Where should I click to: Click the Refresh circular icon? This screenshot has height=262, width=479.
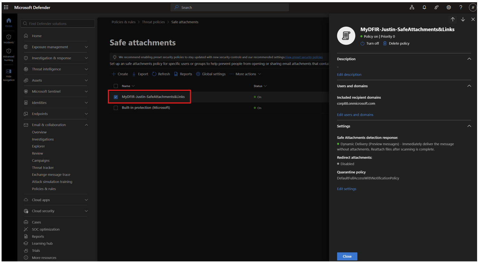pos(154,74)
